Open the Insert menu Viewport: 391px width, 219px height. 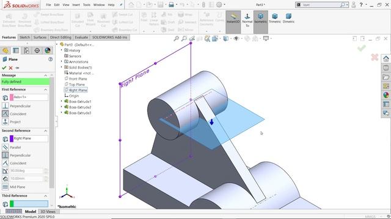76,5
